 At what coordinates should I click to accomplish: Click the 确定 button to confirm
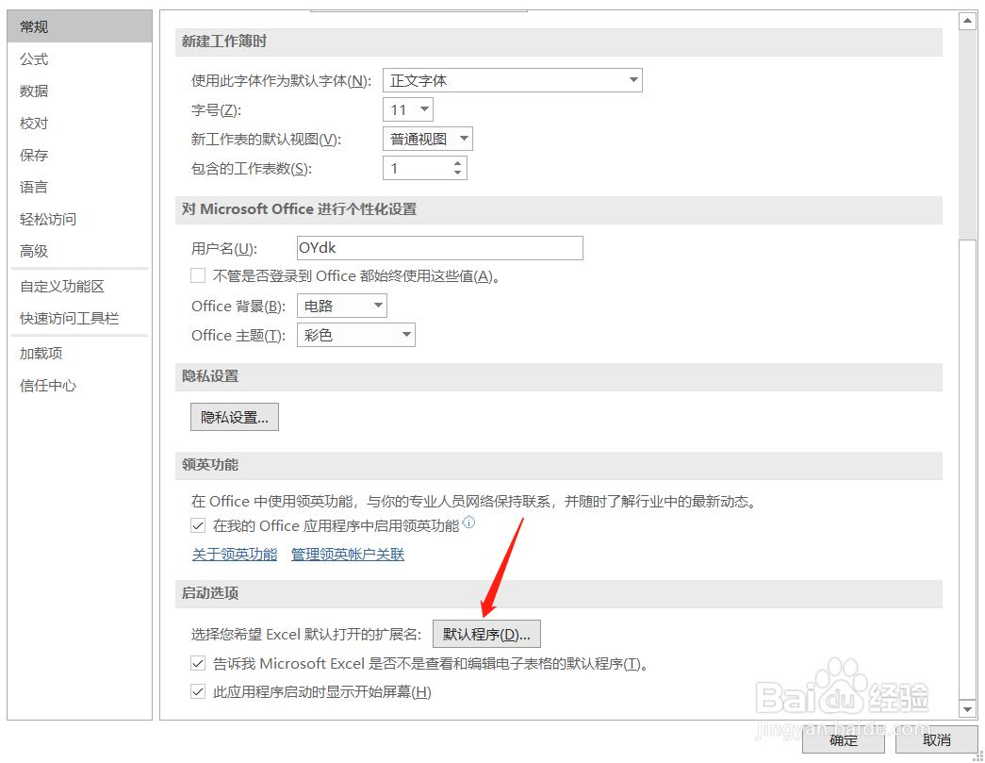coord(842,741)
